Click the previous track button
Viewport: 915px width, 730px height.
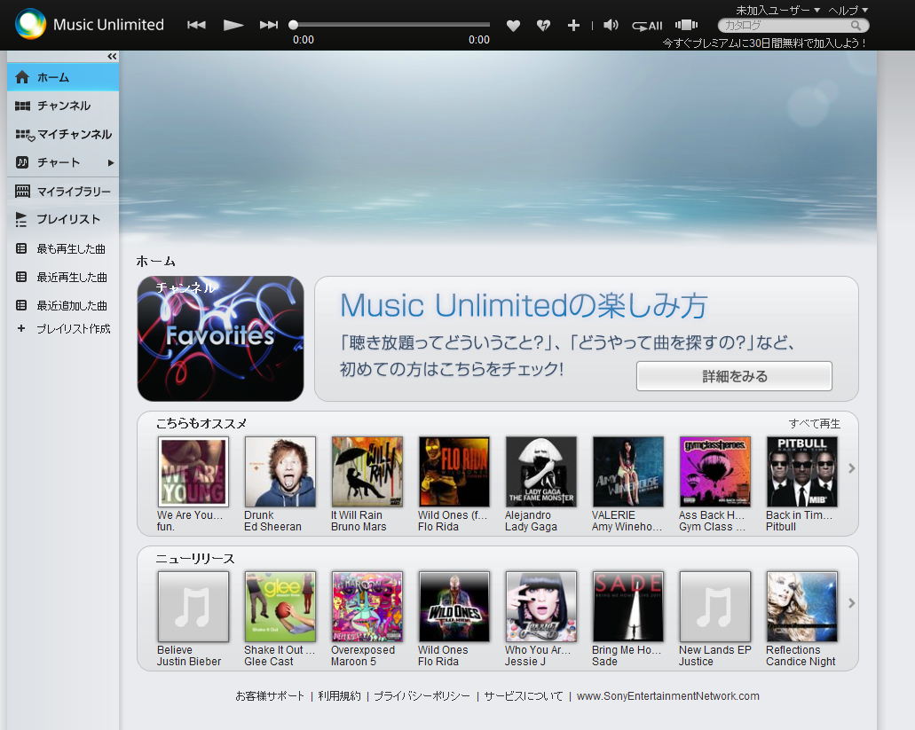[x=196, y=25]
